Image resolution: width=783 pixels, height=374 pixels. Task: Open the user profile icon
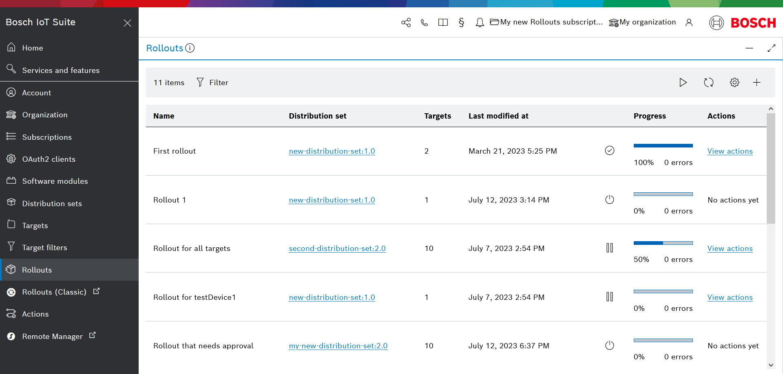(689, 22)
